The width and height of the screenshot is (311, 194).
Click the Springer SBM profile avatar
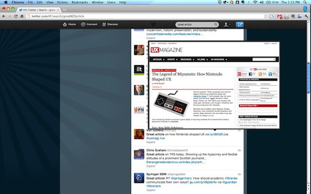click(139, 178)
